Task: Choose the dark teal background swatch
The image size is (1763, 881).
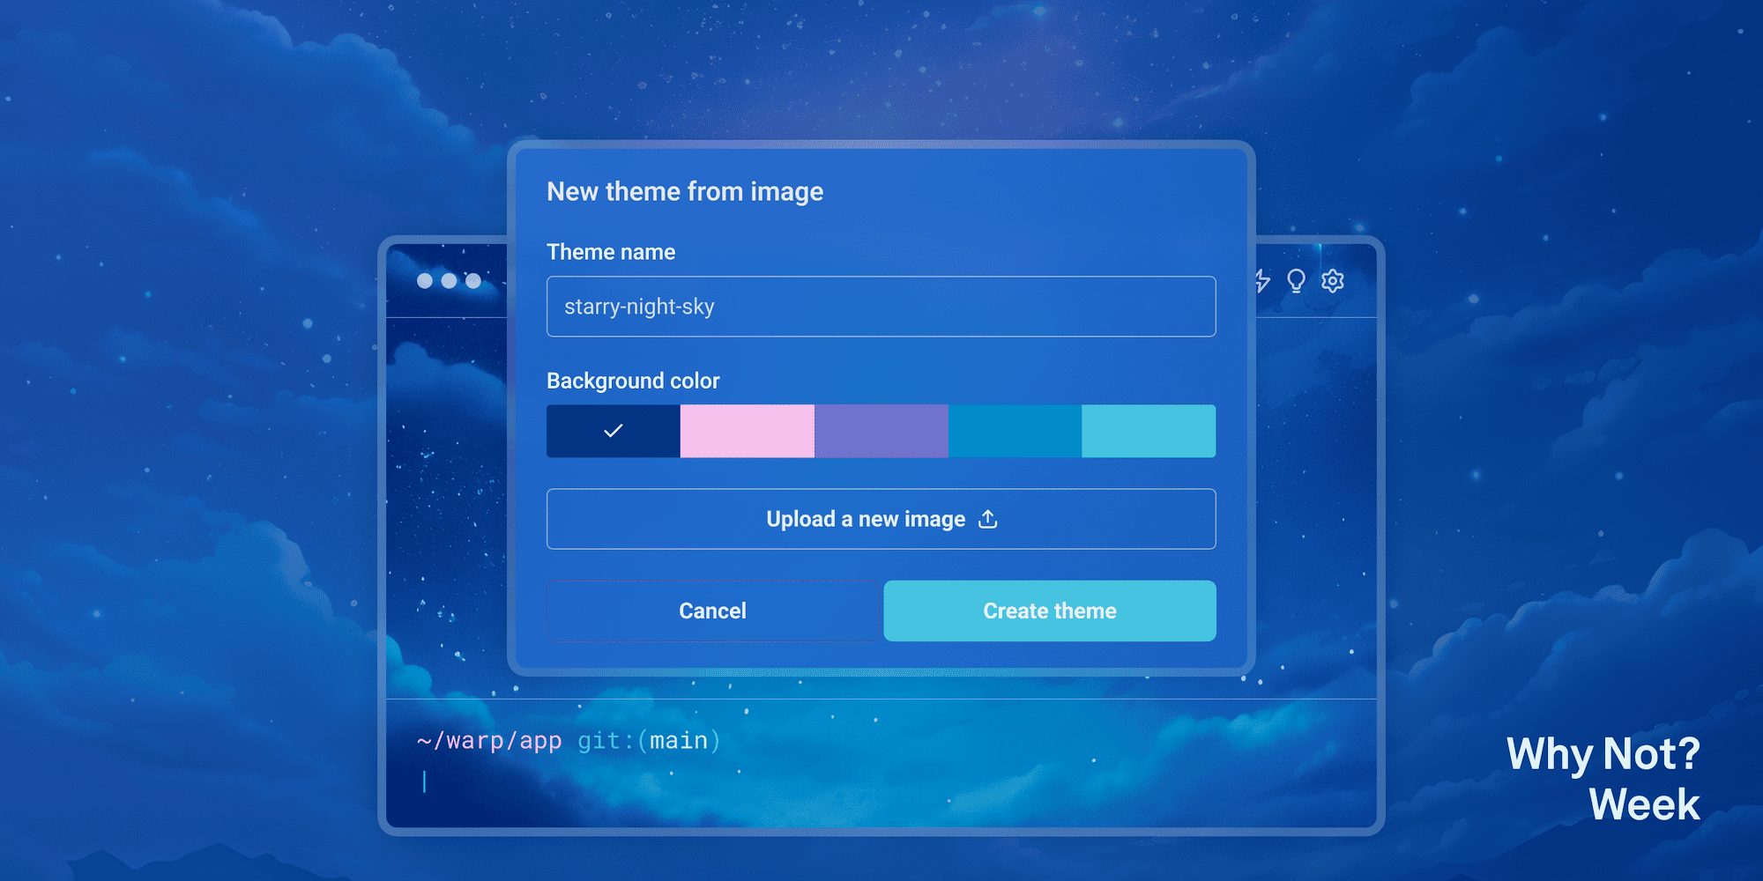Action: coord(1015,431)
